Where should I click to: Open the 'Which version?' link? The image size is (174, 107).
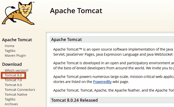click(16, 70)
